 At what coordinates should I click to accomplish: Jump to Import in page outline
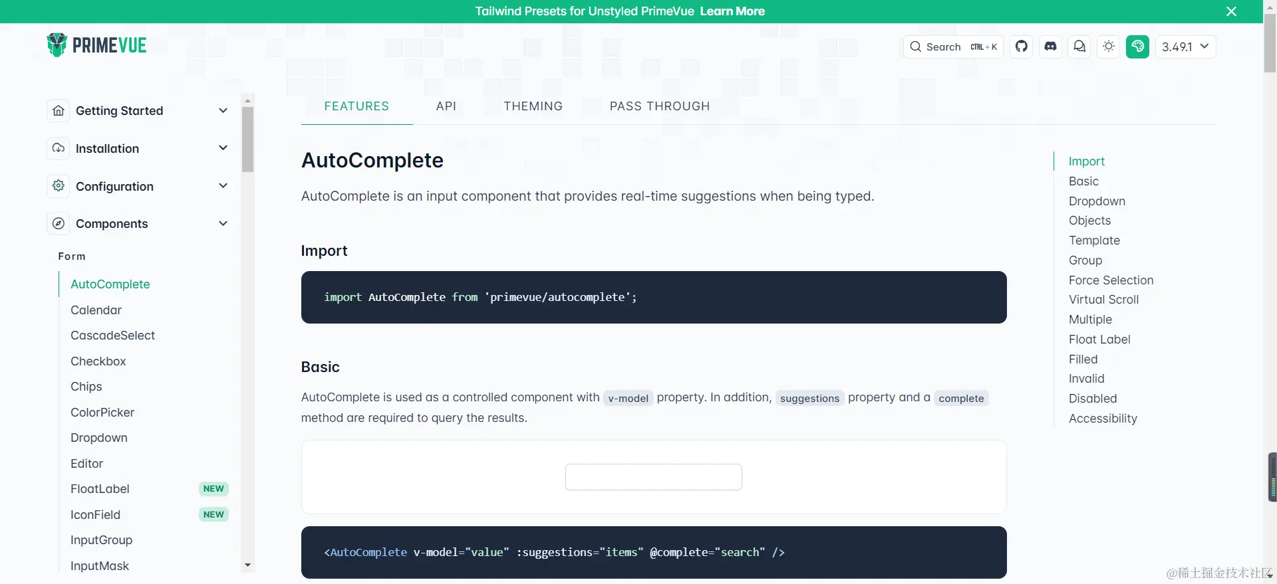1087,161
